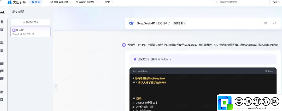Click the Ark label in sidebar
Viewport: 282px width, 111px height.
2,13
